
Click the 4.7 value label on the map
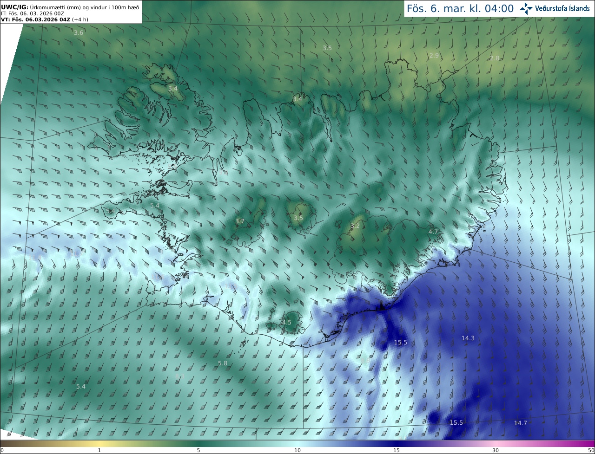[433, 231]
